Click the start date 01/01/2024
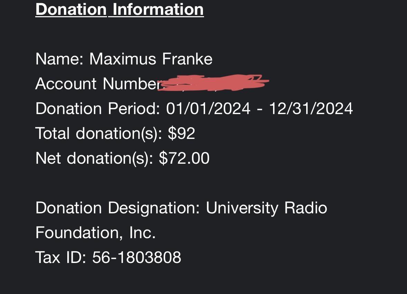 208,109
